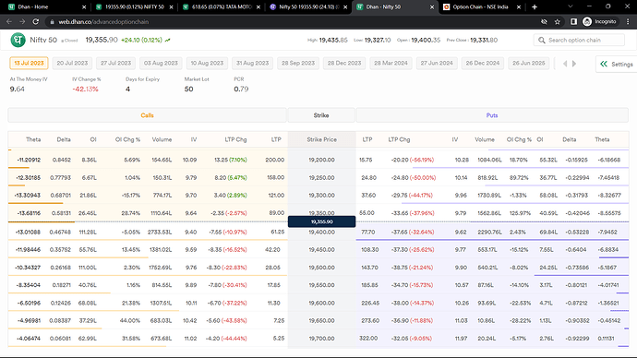Viewport: 637px width, 358px height.
Task: Click the Search option chain field
Action: point(579,41)
